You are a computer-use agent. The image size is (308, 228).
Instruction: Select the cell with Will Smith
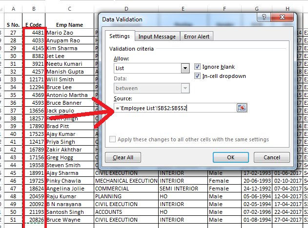[x=69, y=79]
